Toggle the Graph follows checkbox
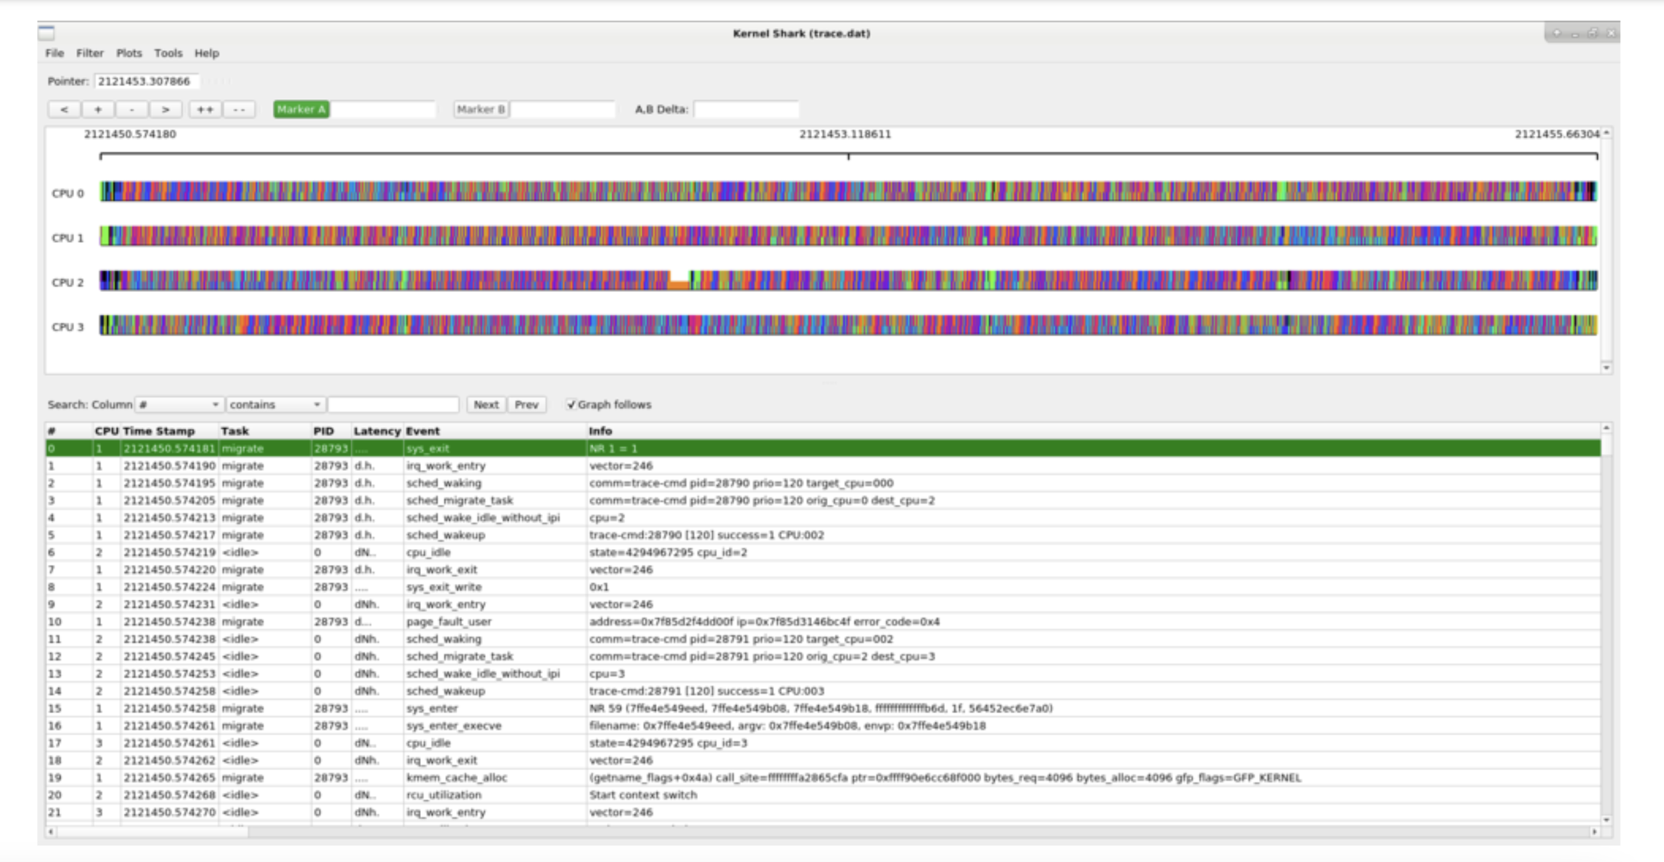Screen dimensions: 1664x862 tap(571, 405)
